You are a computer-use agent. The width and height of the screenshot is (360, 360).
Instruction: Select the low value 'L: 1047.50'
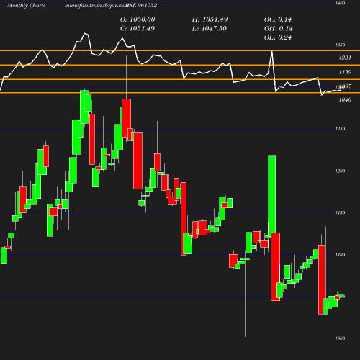click(x=210, y=29)
